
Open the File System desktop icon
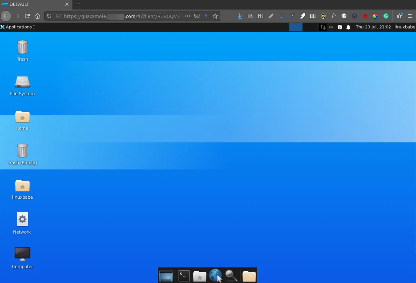click(x=22, y=82)
